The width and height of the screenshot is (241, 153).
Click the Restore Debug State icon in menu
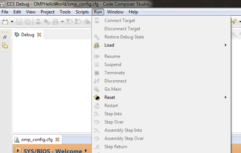(x=97, y=37)
